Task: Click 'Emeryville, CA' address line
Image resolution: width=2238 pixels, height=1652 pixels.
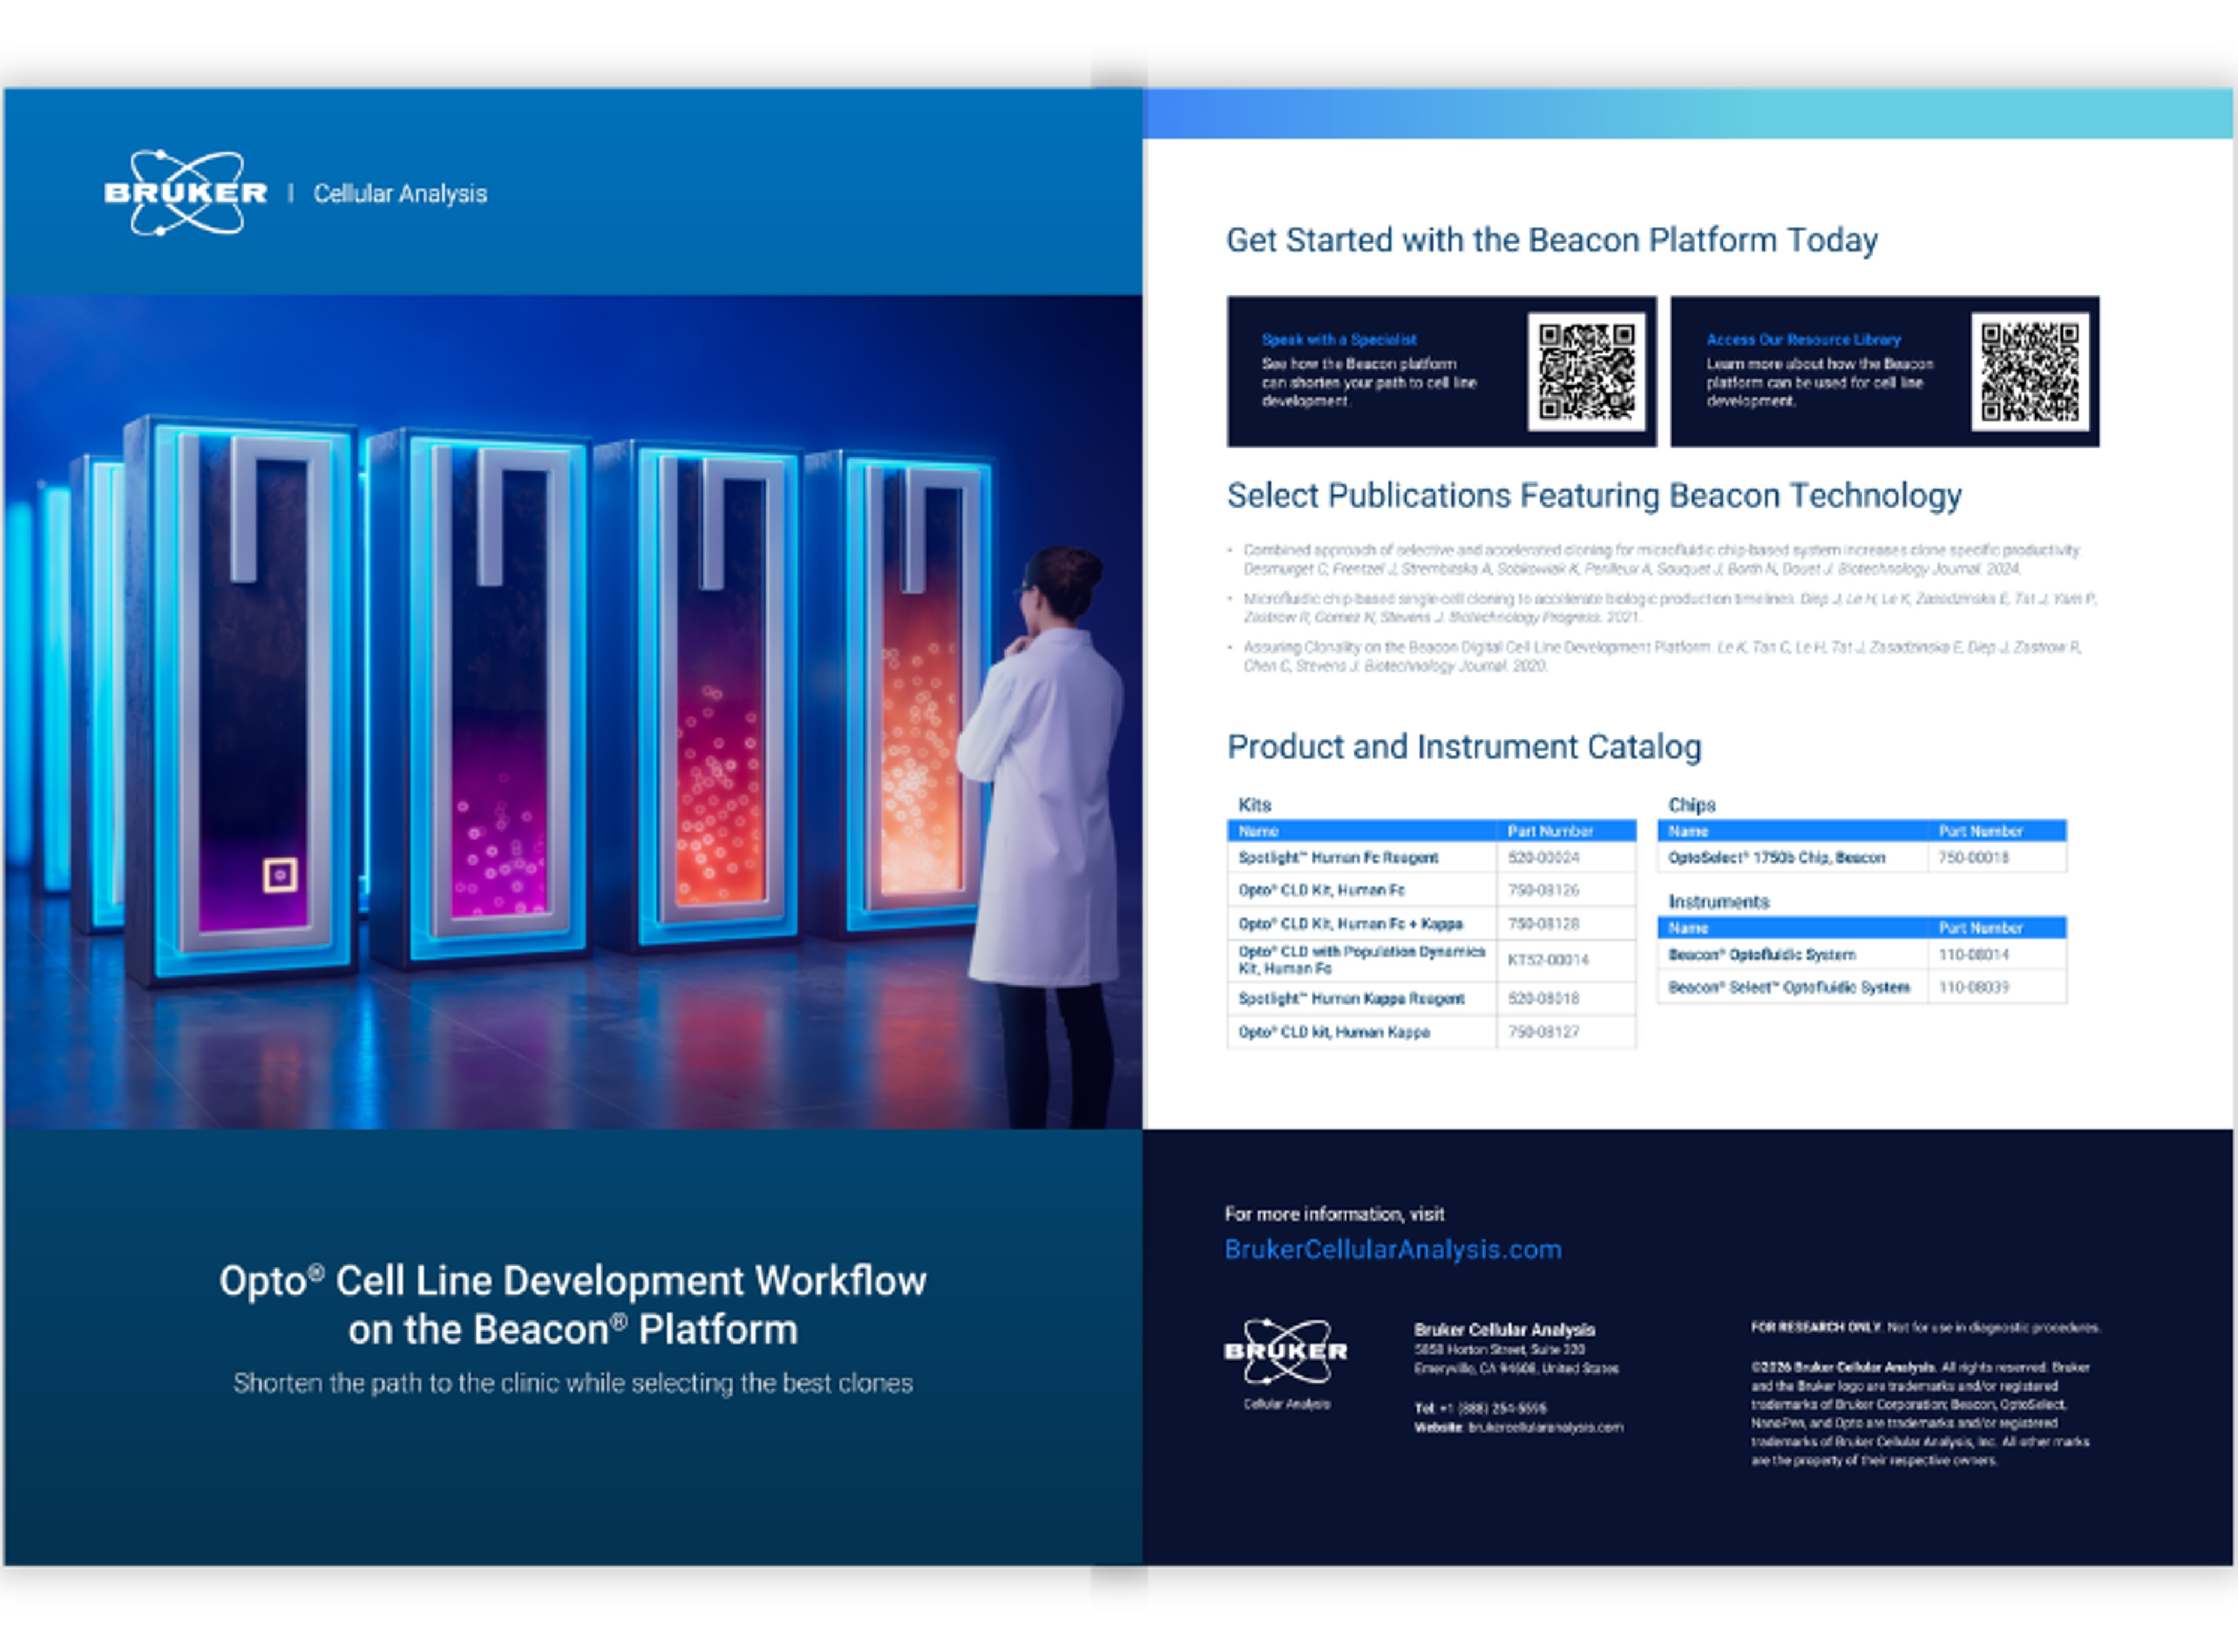Action: tap(1516, 1369)
